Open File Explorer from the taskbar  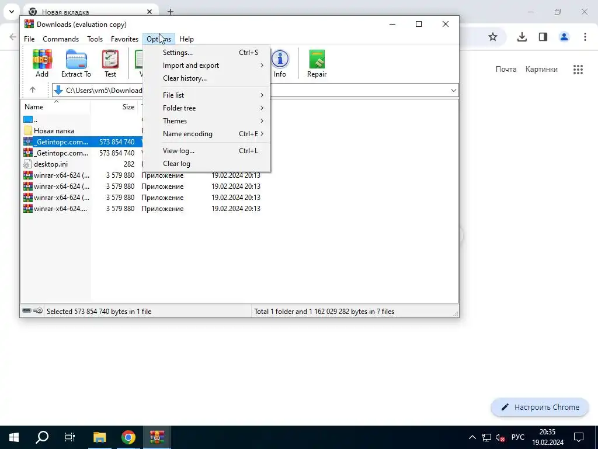(99, 437)
